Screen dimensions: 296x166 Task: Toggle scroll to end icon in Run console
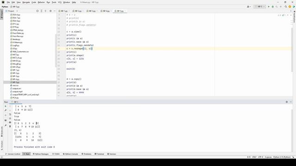tap(10, 118)
